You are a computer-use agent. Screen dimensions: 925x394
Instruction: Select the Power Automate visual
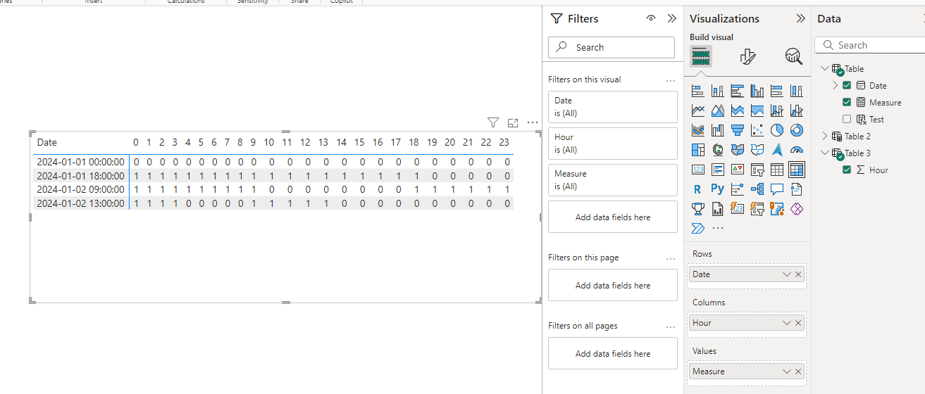[698, 228]
